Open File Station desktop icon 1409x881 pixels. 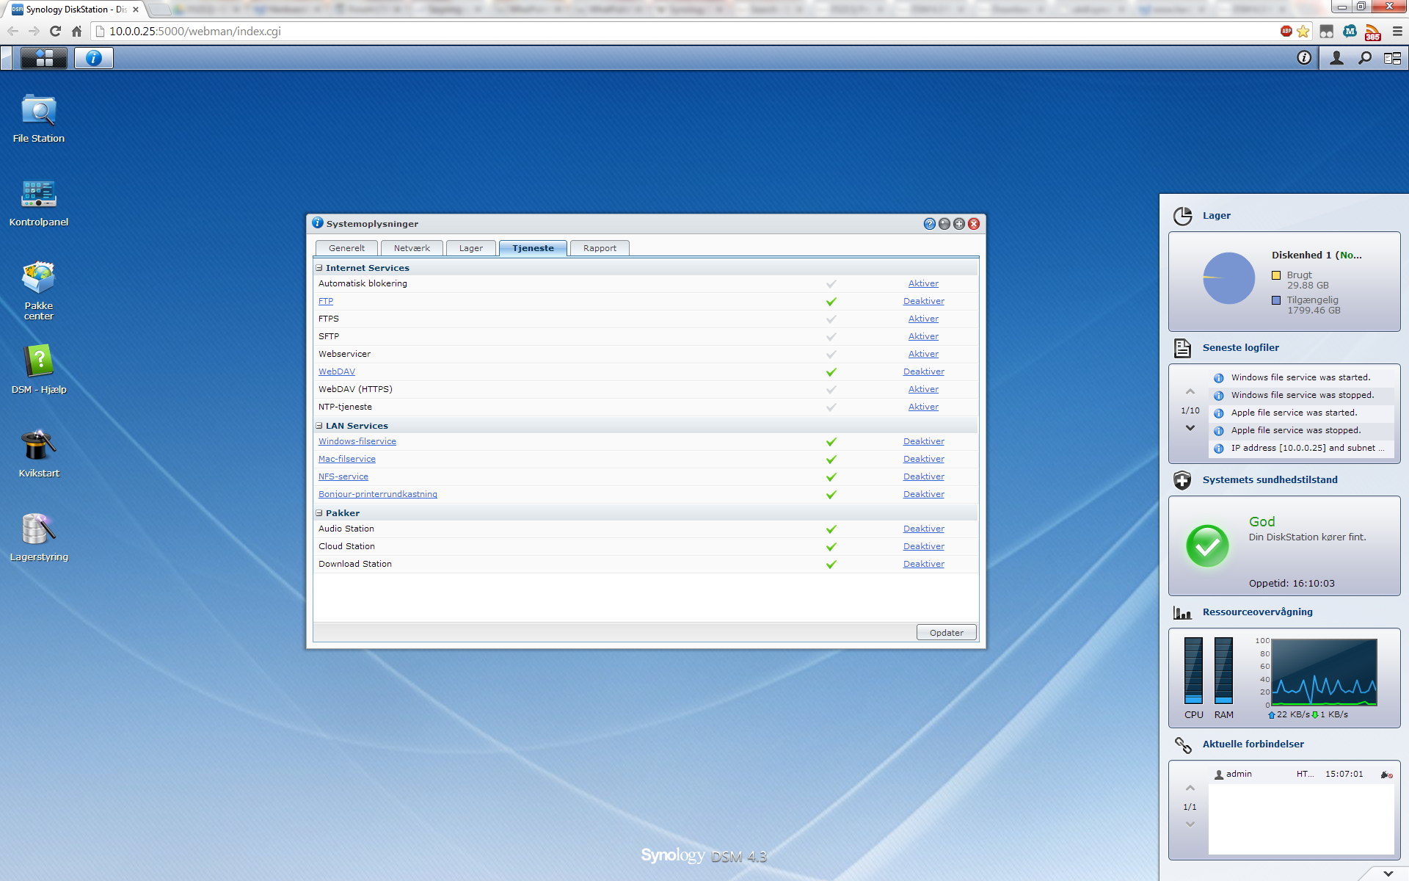point(39,117)
